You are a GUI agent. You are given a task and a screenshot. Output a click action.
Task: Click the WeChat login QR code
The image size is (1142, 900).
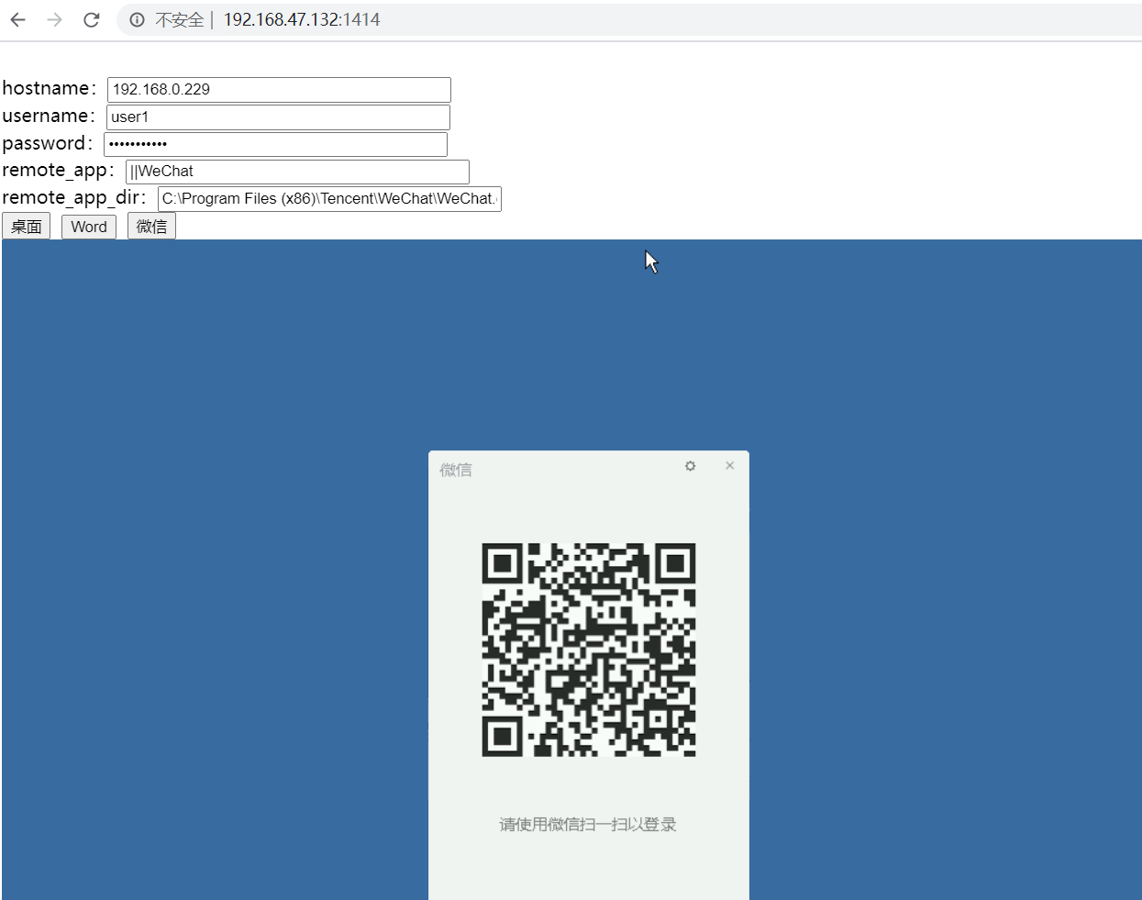tap(589, 650)
